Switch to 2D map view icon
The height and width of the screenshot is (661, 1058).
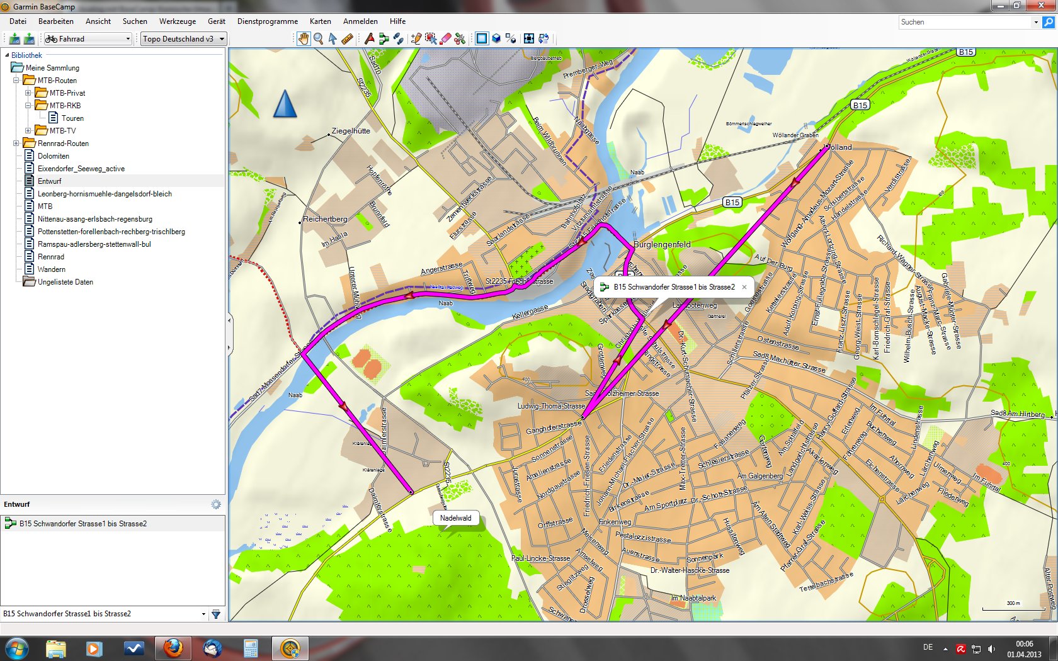[x=482, y=39]
